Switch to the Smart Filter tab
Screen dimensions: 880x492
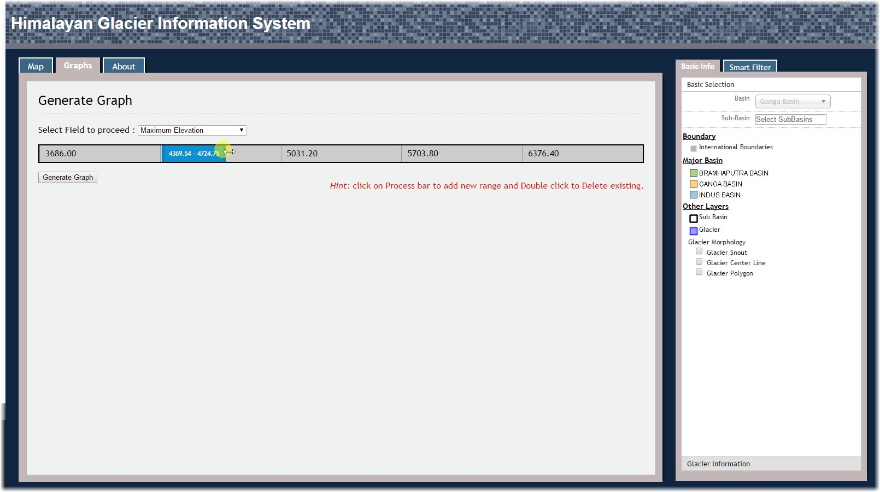tap(750, 67)
